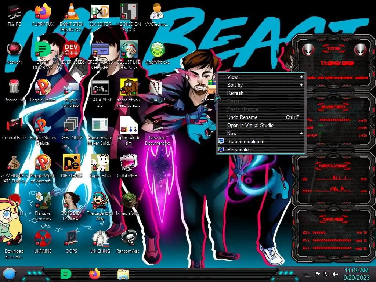Select the OOPS desktop shortcut
Viewport: 376px width, 282px height.
(72, 242)
